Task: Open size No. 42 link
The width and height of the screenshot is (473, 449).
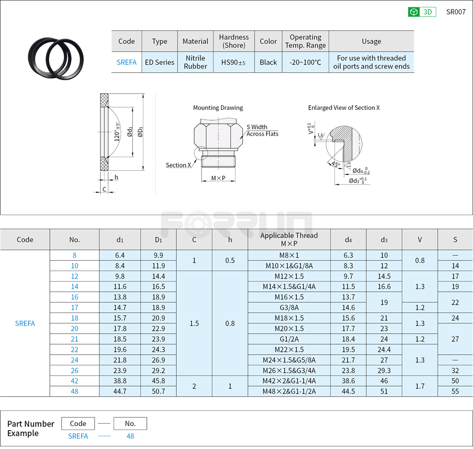Action: 75,381
